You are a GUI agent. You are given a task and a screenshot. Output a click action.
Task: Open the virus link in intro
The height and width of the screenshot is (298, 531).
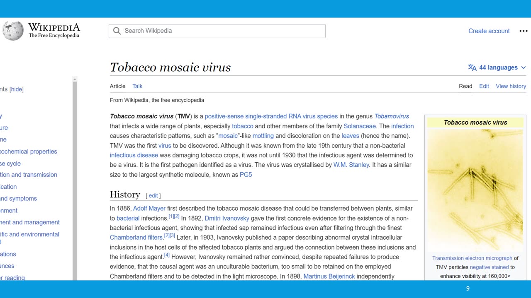click(165, 146)
